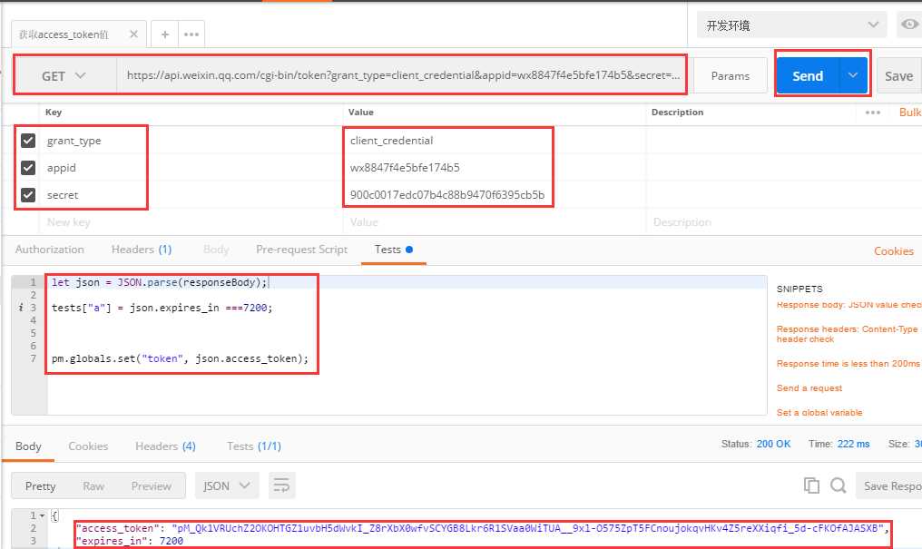This screenshot has width=922, height=549.
Task: Click the info icon on script line 3
Action: click(x=21, y=308)
